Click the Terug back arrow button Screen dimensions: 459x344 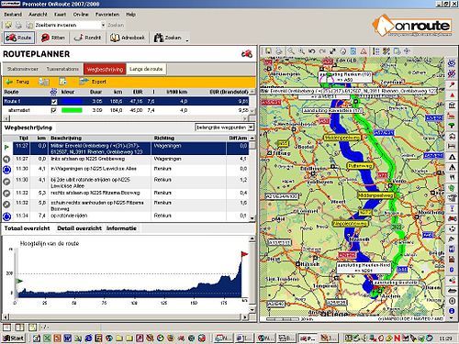coord(18,82)
